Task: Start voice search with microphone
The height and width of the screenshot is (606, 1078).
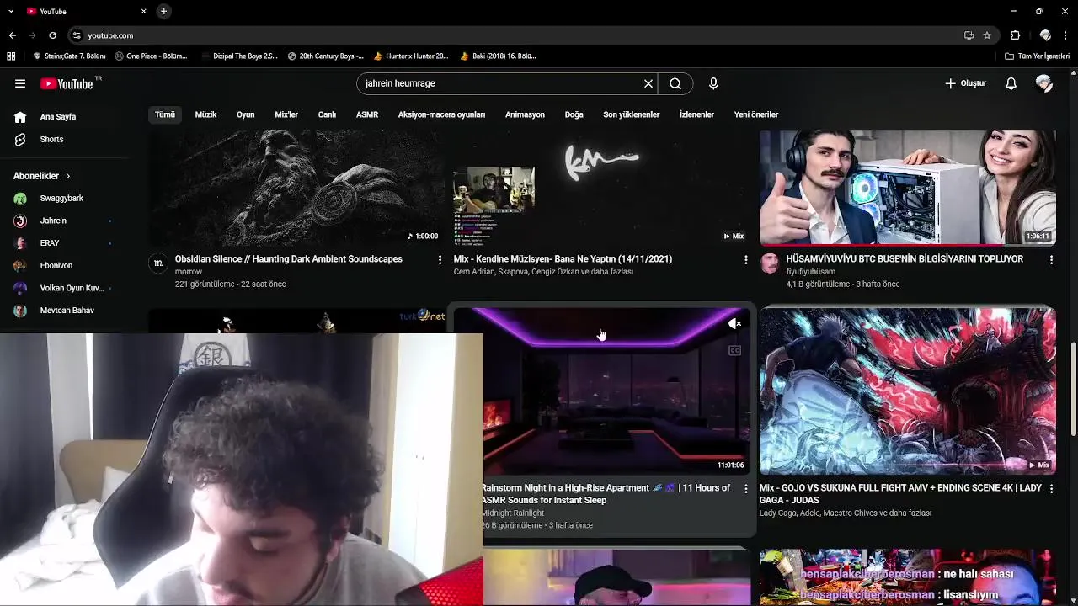Action: (713, 83)
